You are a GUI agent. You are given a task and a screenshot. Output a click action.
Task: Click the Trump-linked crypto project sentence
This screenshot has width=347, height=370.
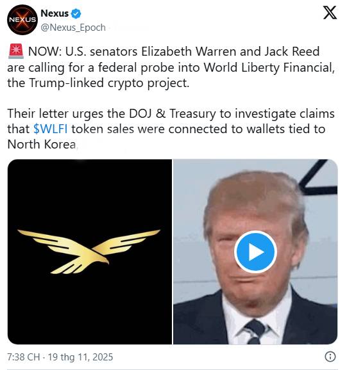tap(98, 83)
